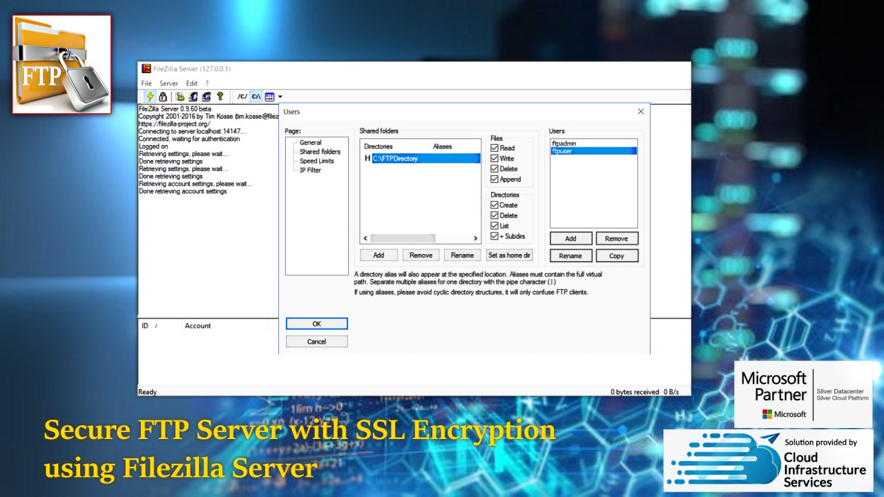Click Rename under Users list
Viewport: 884px width, 497px height.
(570, 256)
